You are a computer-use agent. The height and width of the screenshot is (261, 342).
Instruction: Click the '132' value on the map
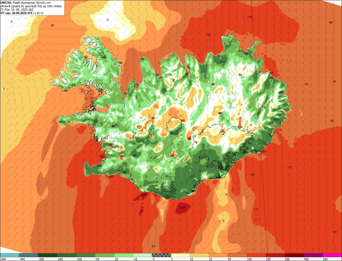pyautogui.click(x=250, y=17)
